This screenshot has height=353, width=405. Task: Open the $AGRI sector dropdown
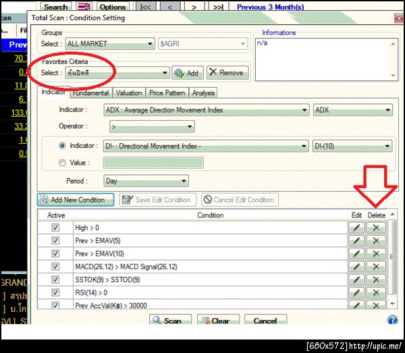click(203, 44)
